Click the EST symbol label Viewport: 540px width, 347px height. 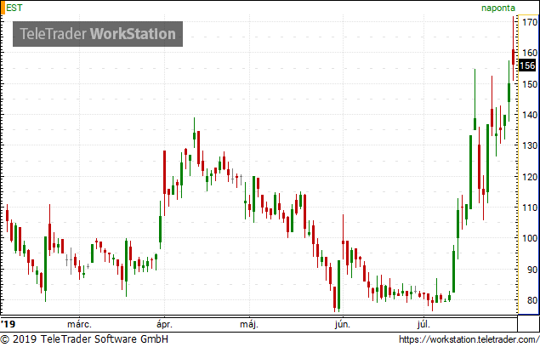[14, 8]
